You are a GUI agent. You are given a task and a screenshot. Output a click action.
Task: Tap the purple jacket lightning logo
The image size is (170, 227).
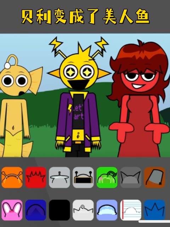click(x=70, y=109)
